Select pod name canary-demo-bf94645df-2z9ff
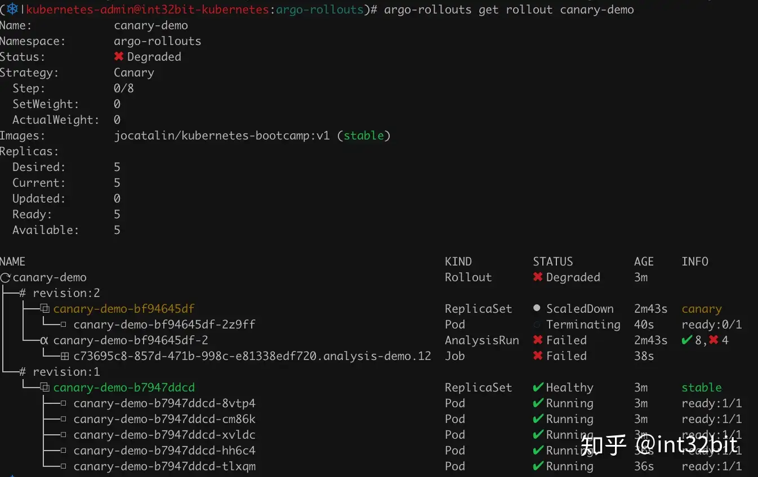The width and height of the screenshot is (758, 477). tap(164, 325)
